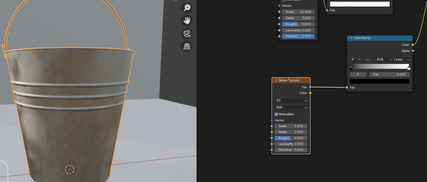Select the white color stop marker on ramp
Viewport: 427px width, 182px height.
pos(409,68)
